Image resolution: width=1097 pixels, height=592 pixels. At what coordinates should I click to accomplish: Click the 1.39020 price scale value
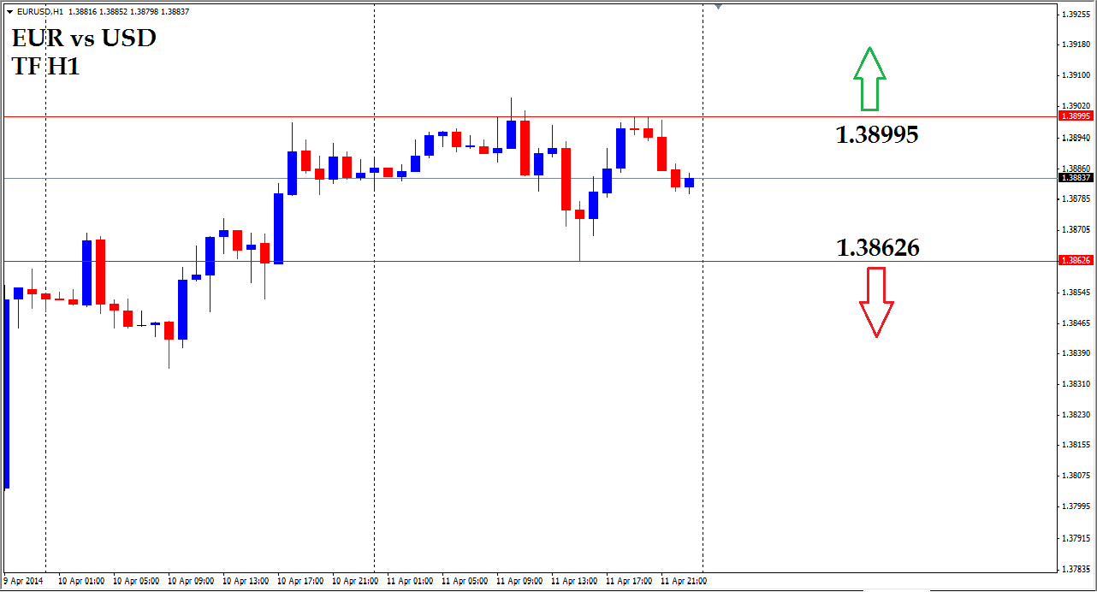(x=1076, y=106)
